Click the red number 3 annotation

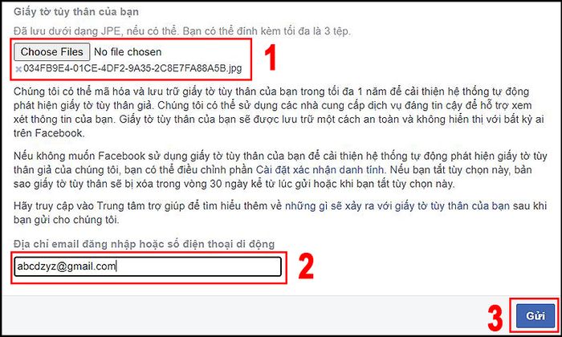495,318
